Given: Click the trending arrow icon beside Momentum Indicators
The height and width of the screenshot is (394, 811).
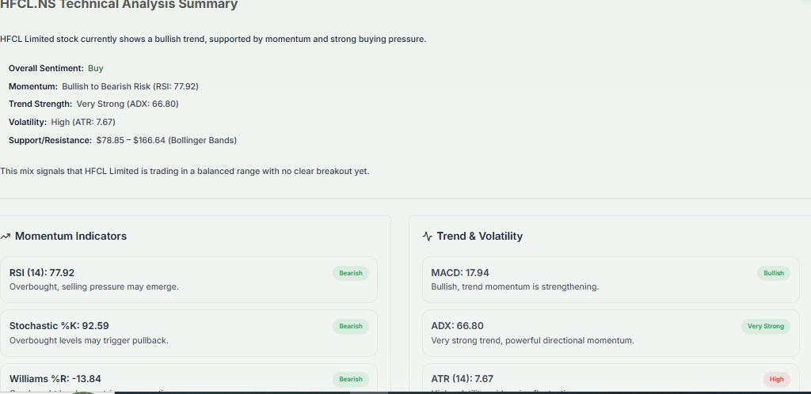Looking at the screenshot, I should click(6, 237).
